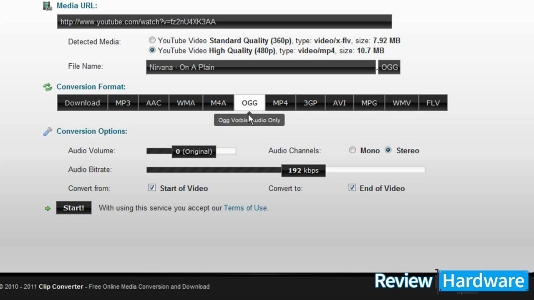The image size is (534, 300).
Task: Click the Conversion Options heading
Action: [x=92, y=131]
